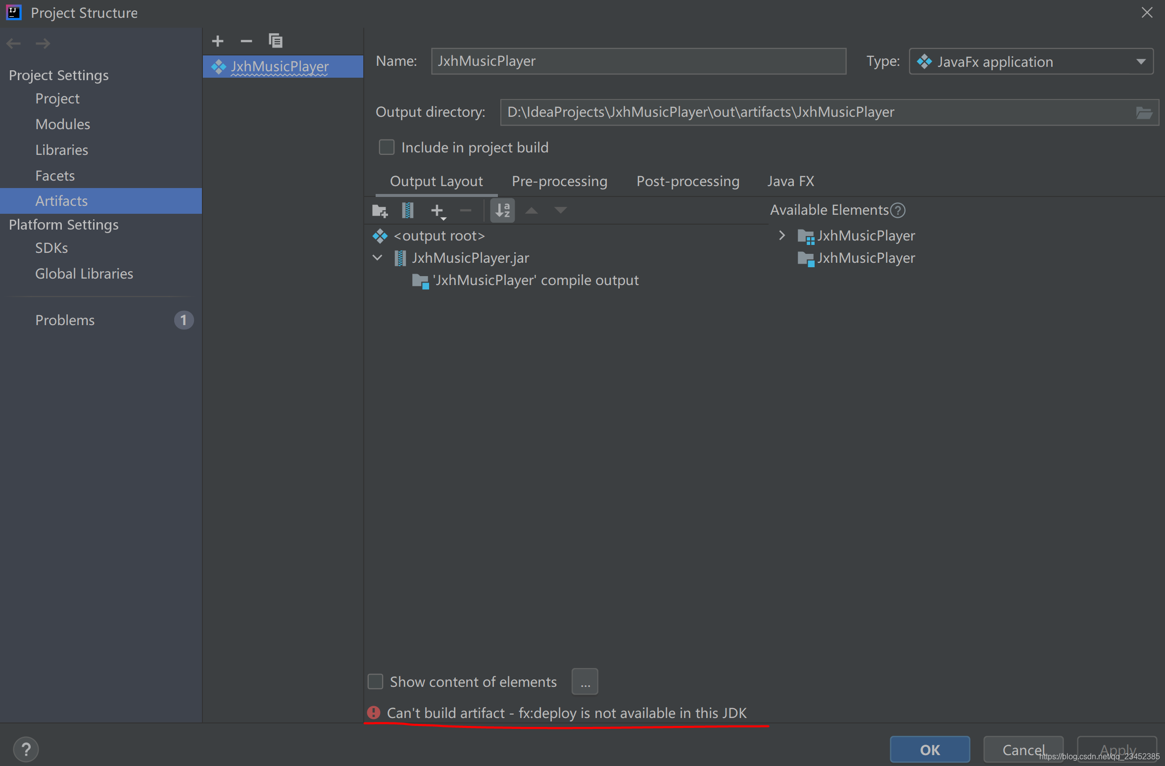
Task: Copy the JxhMusicPlayer artifact
Action: point(276,41)
